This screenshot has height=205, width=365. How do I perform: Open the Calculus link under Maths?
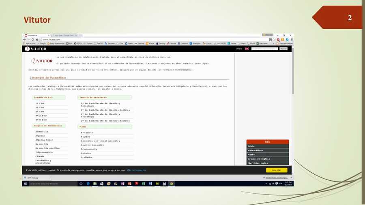pos(86,154)
